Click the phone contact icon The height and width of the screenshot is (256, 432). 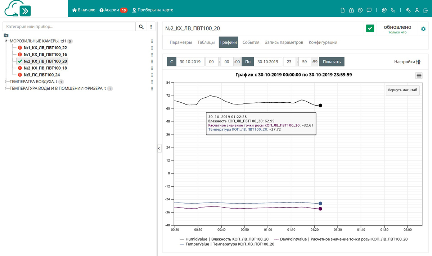tap(393, 10)
